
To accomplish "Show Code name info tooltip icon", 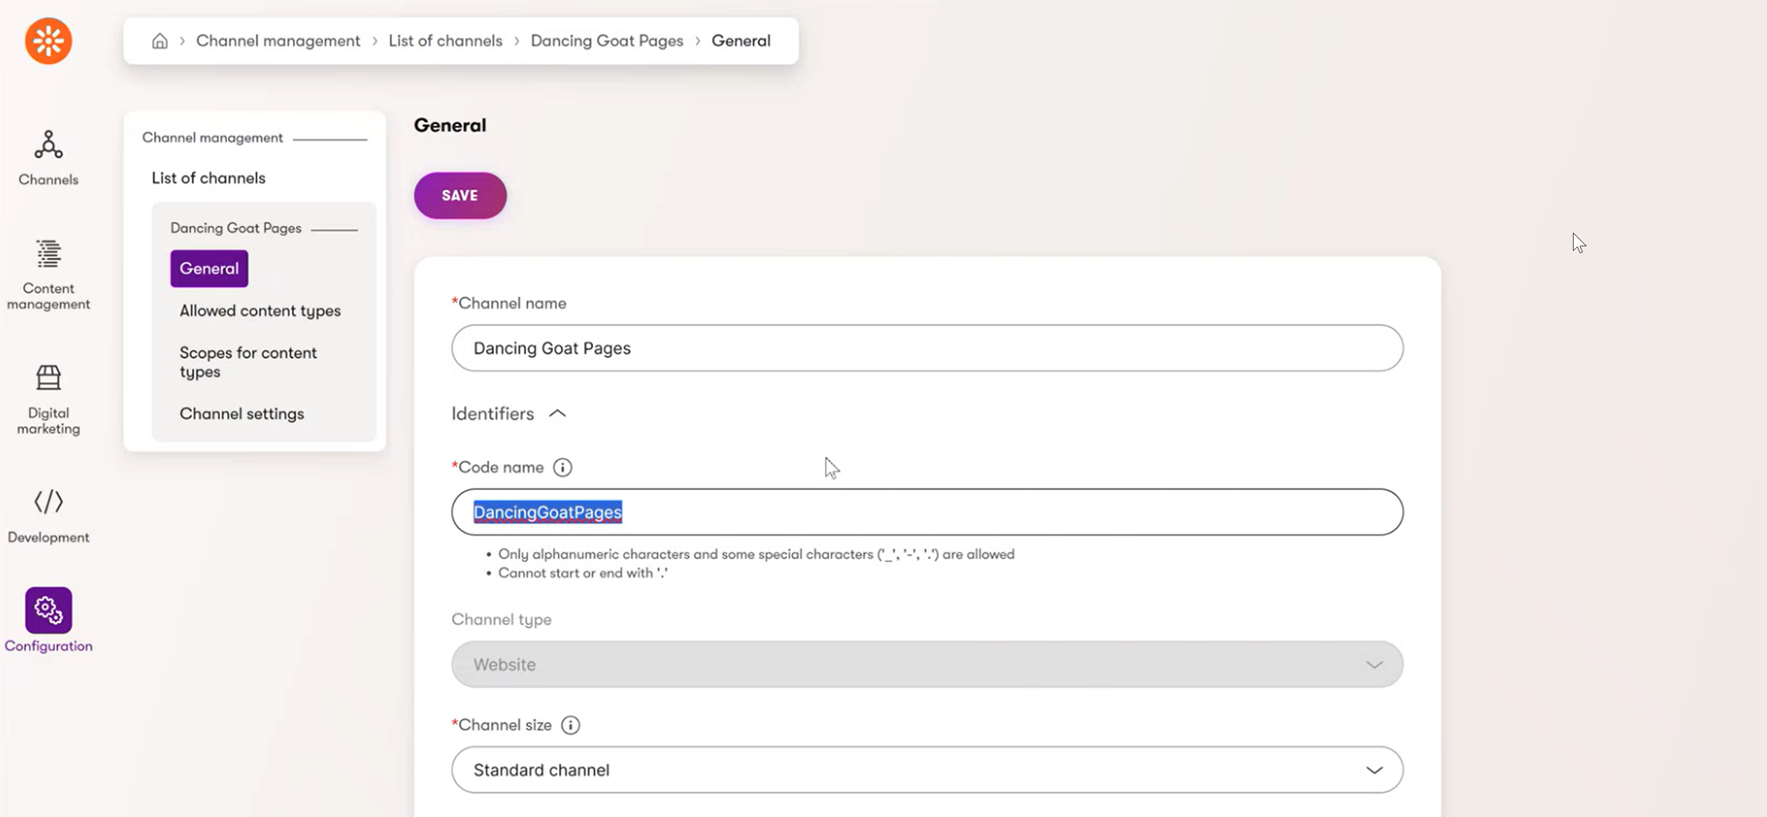I will (x=563, y=468).
